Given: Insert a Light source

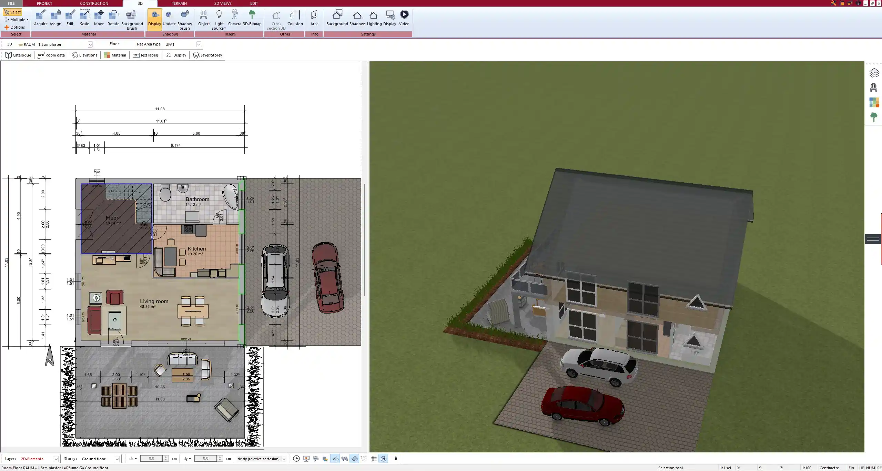Looking at the screenshot, I should tap(219, 17).
